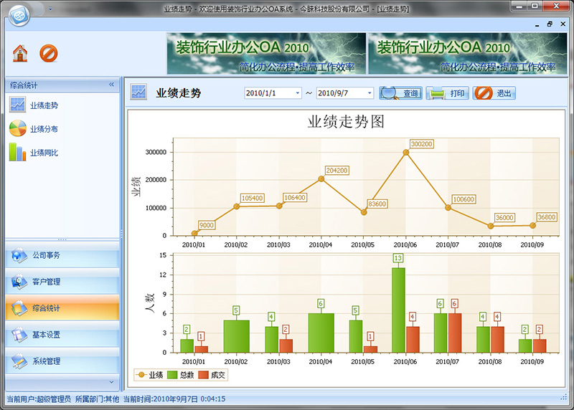This screenshot has width=574, height=410.
Task: Click the 打印 print button
Action: [448, 93]
